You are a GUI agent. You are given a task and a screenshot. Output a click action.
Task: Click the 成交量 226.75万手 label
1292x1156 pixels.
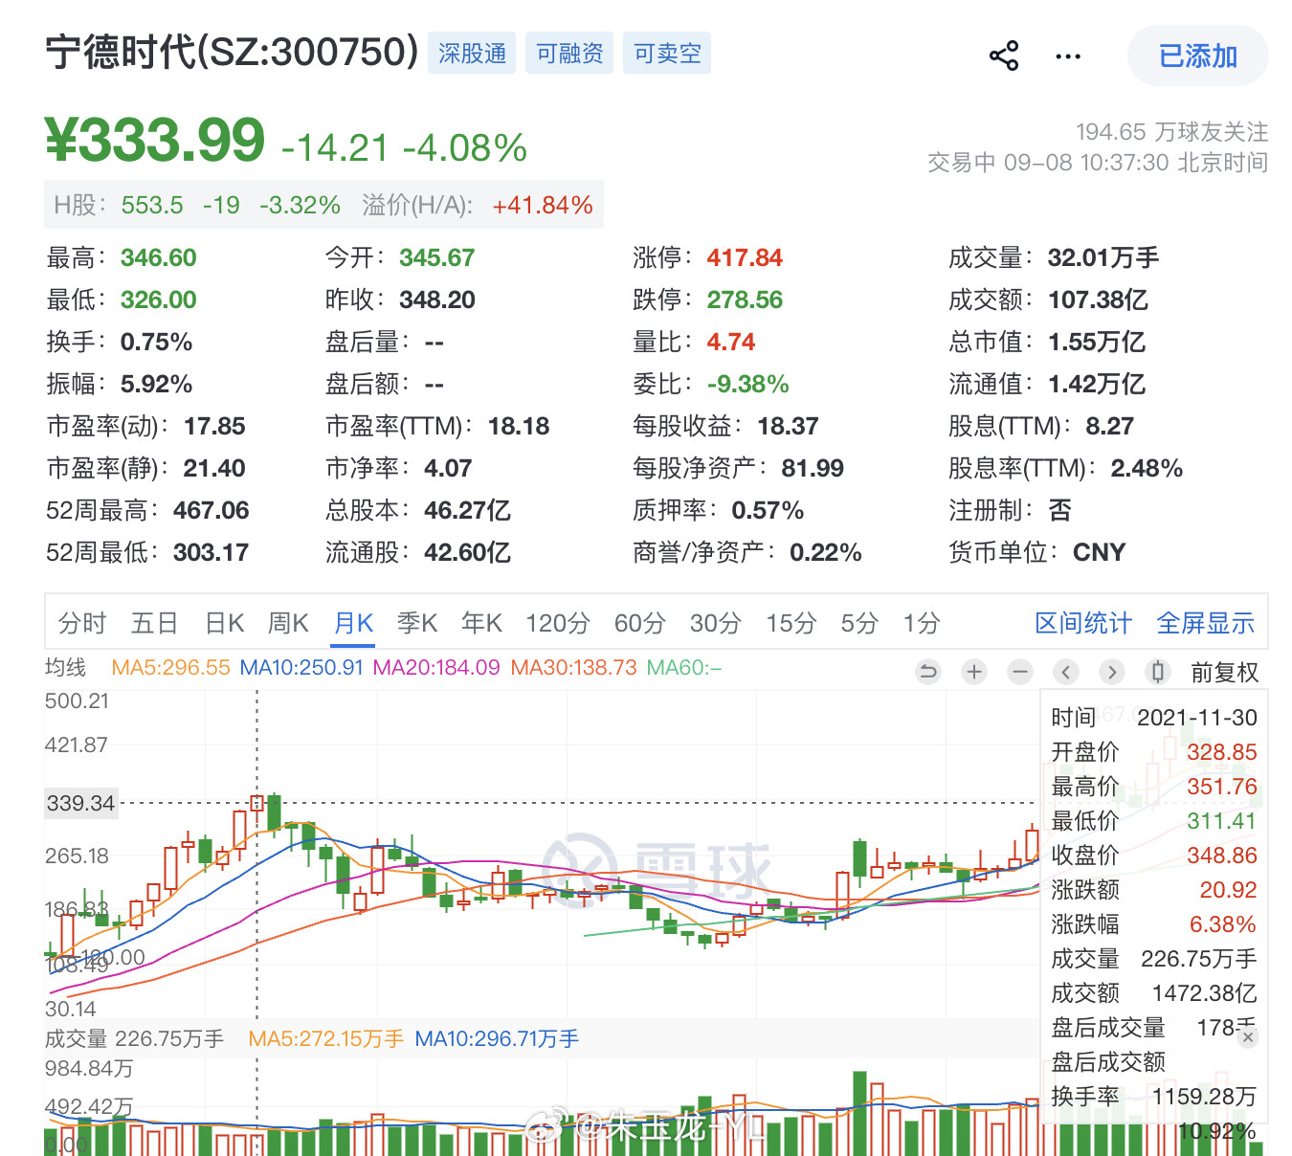pos(134,1038)
